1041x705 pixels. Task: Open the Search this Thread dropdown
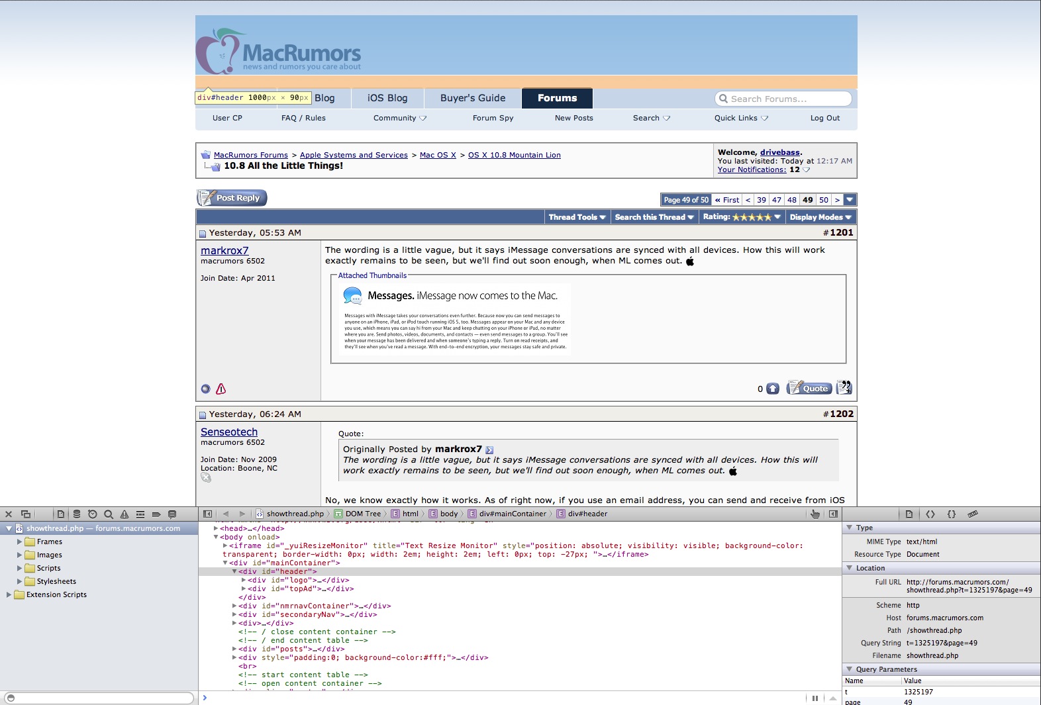(654, 217)
